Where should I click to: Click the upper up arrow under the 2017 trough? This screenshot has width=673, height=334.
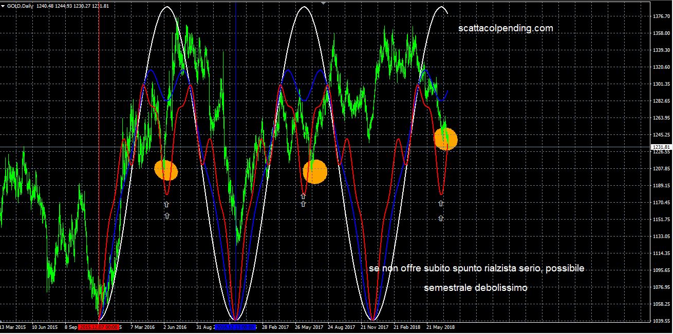304,195
